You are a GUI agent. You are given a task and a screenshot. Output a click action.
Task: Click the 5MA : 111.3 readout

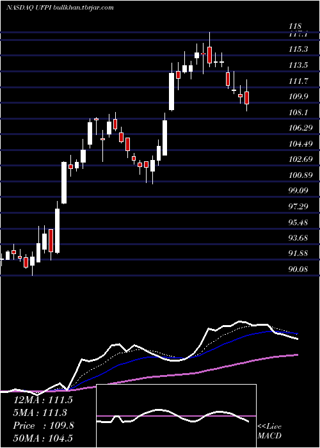tap(40, 413)
